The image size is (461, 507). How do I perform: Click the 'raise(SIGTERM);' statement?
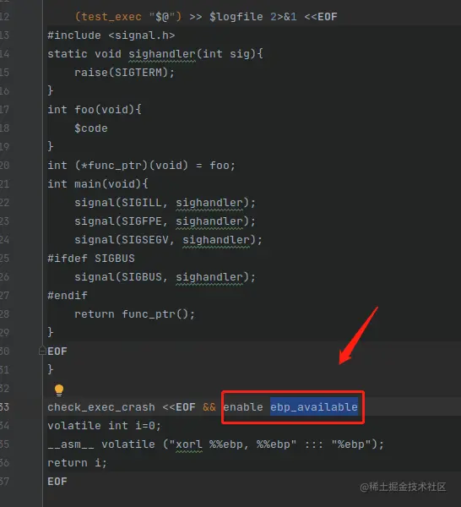tap(124, 73)
